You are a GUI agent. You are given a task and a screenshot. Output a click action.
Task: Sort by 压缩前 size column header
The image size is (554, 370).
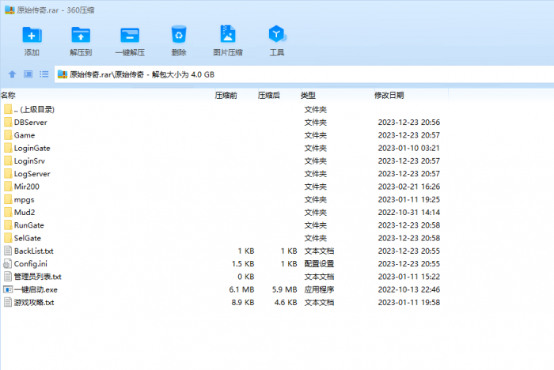226,95
